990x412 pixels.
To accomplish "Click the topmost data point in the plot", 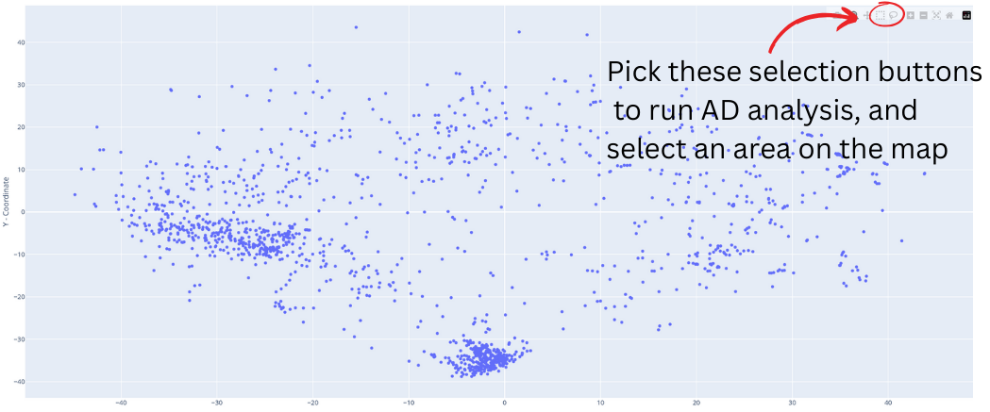I will click(356, 27).
